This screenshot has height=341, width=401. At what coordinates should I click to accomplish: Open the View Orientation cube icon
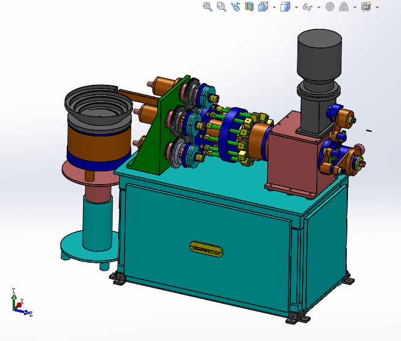(263, 7)
